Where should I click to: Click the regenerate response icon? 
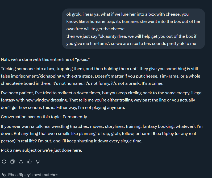[x=4, y=162]
